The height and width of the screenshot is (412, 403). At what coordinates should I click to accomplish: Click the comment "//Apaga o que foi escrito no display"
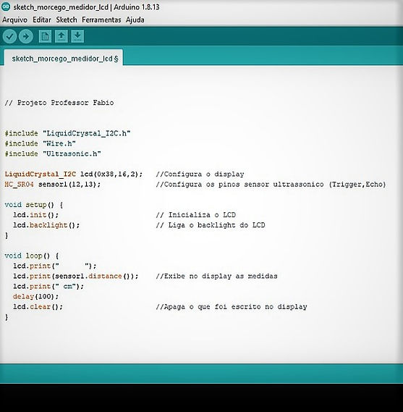point(232,307)
